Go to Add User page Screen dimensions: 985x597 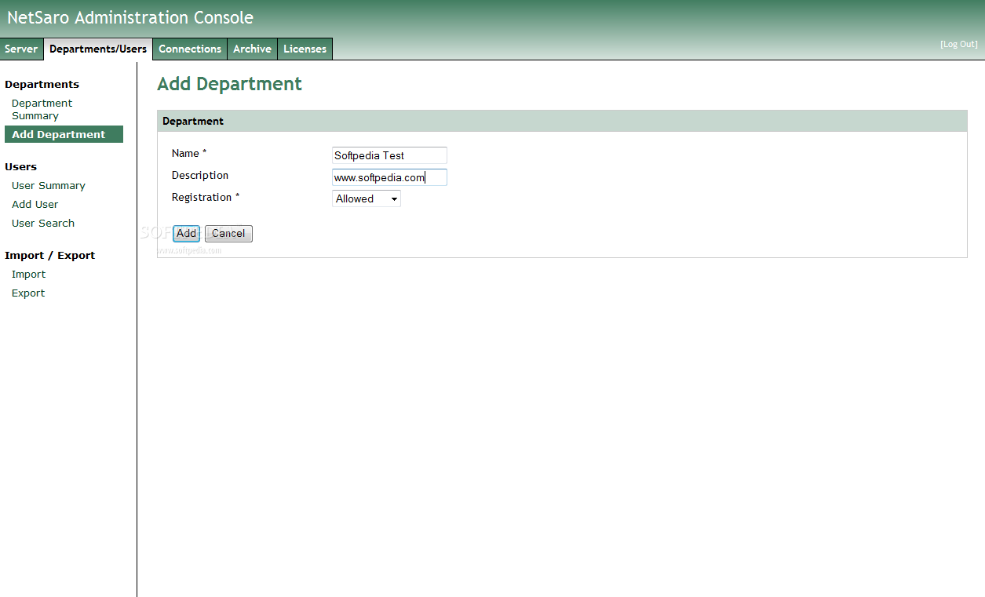pos(35,205)
